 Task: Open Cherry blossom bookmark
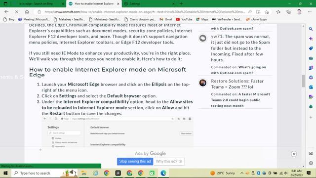point(140,19)
